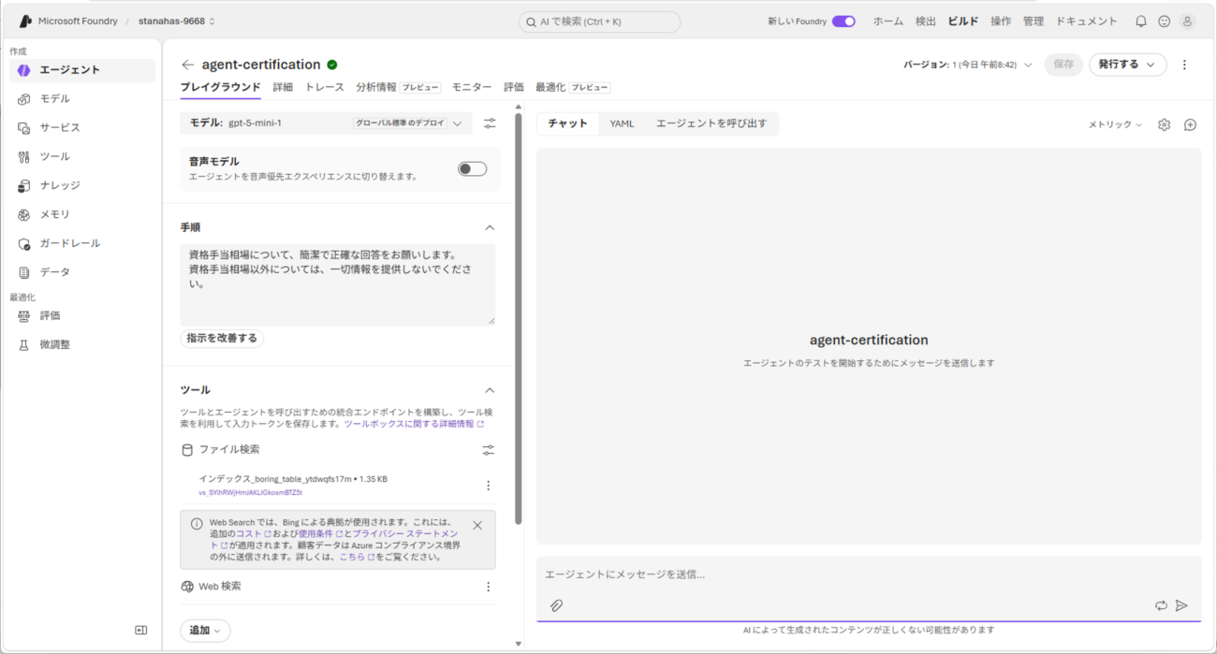The height and width of the screenshot is (654, 1217).
Task: Open ドキュメント in the top navigation
Action: pos(1087,21)
